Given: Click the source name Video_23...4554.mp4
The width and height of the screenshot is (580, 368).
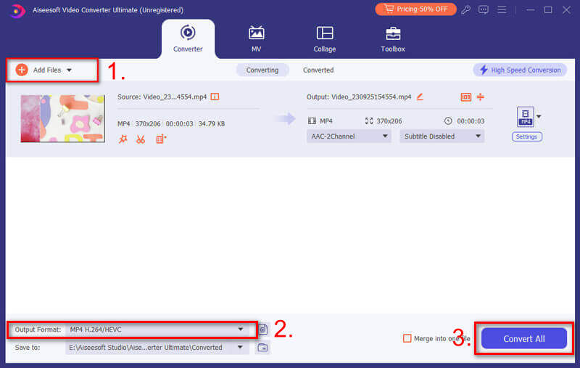Looking at the screenshot, I should 175,97.
